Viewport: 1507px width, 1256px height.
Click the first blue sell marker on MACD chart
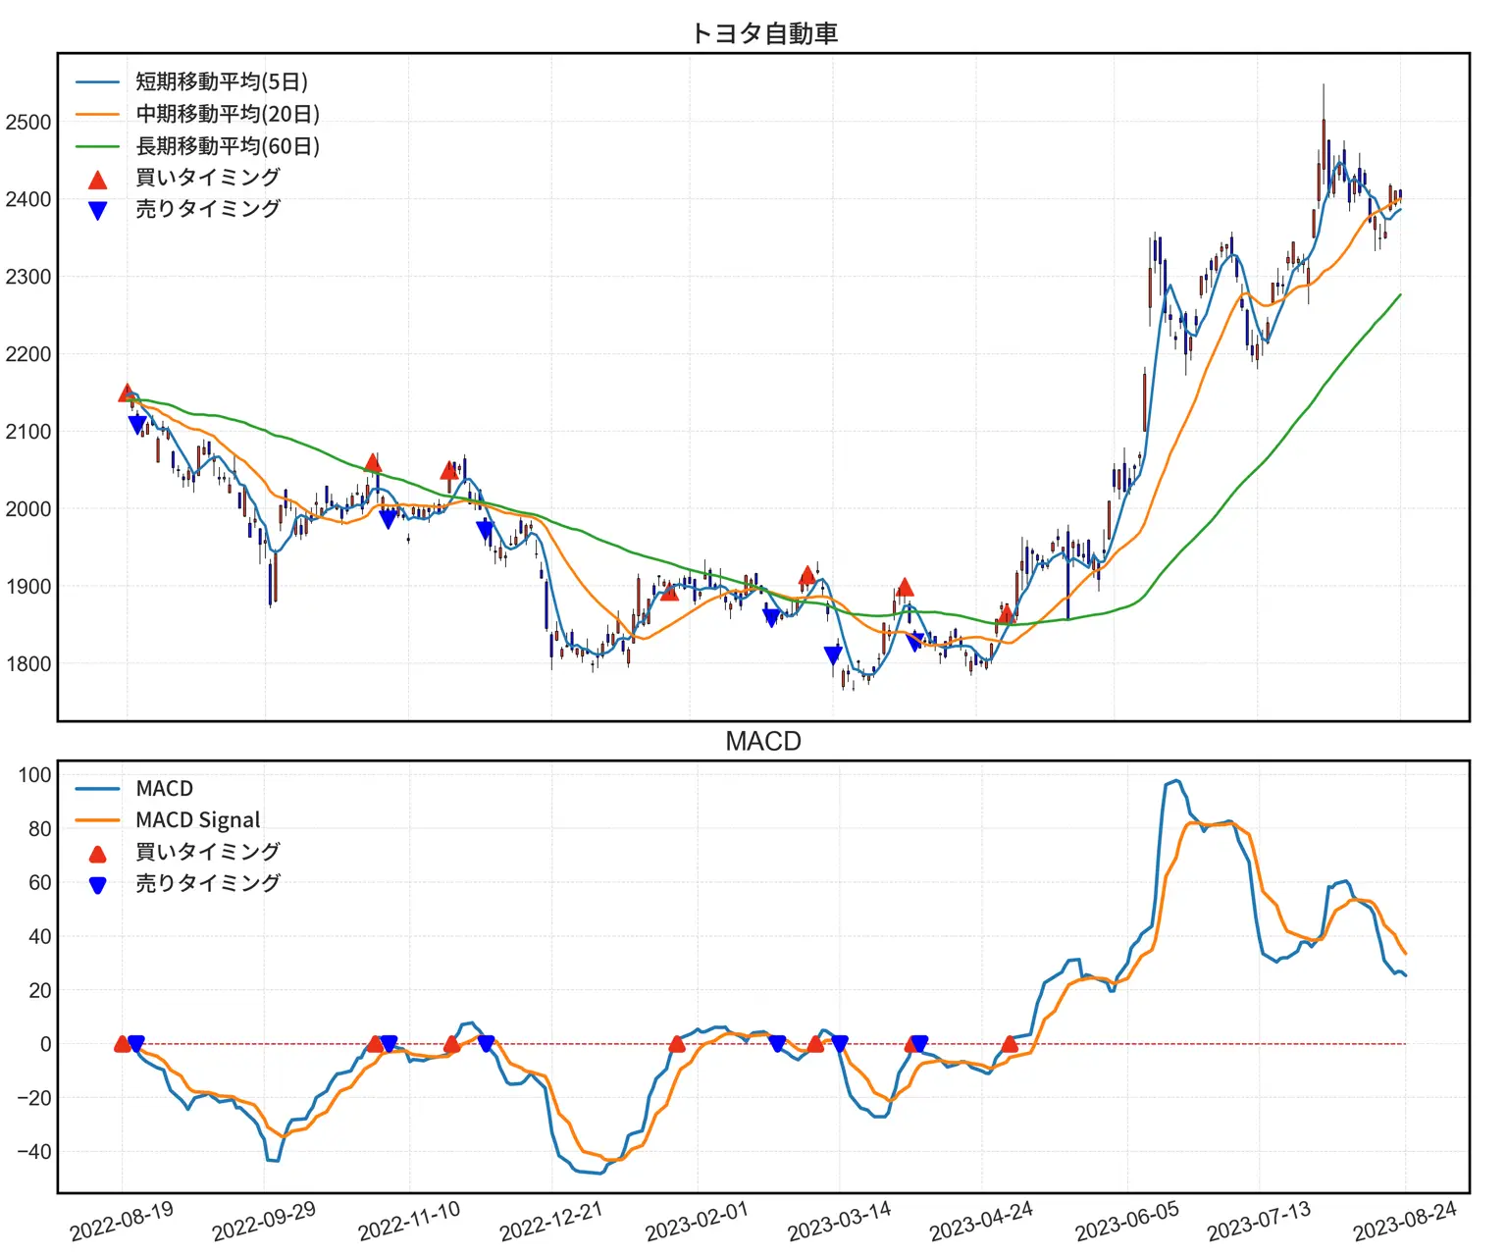[x=136, y=1043]
